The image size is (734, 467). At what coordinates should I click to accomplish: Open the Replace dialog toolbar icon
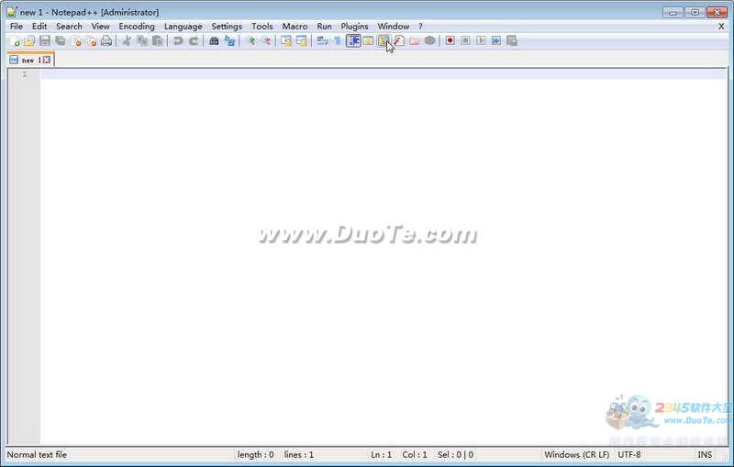coord(229,41)
